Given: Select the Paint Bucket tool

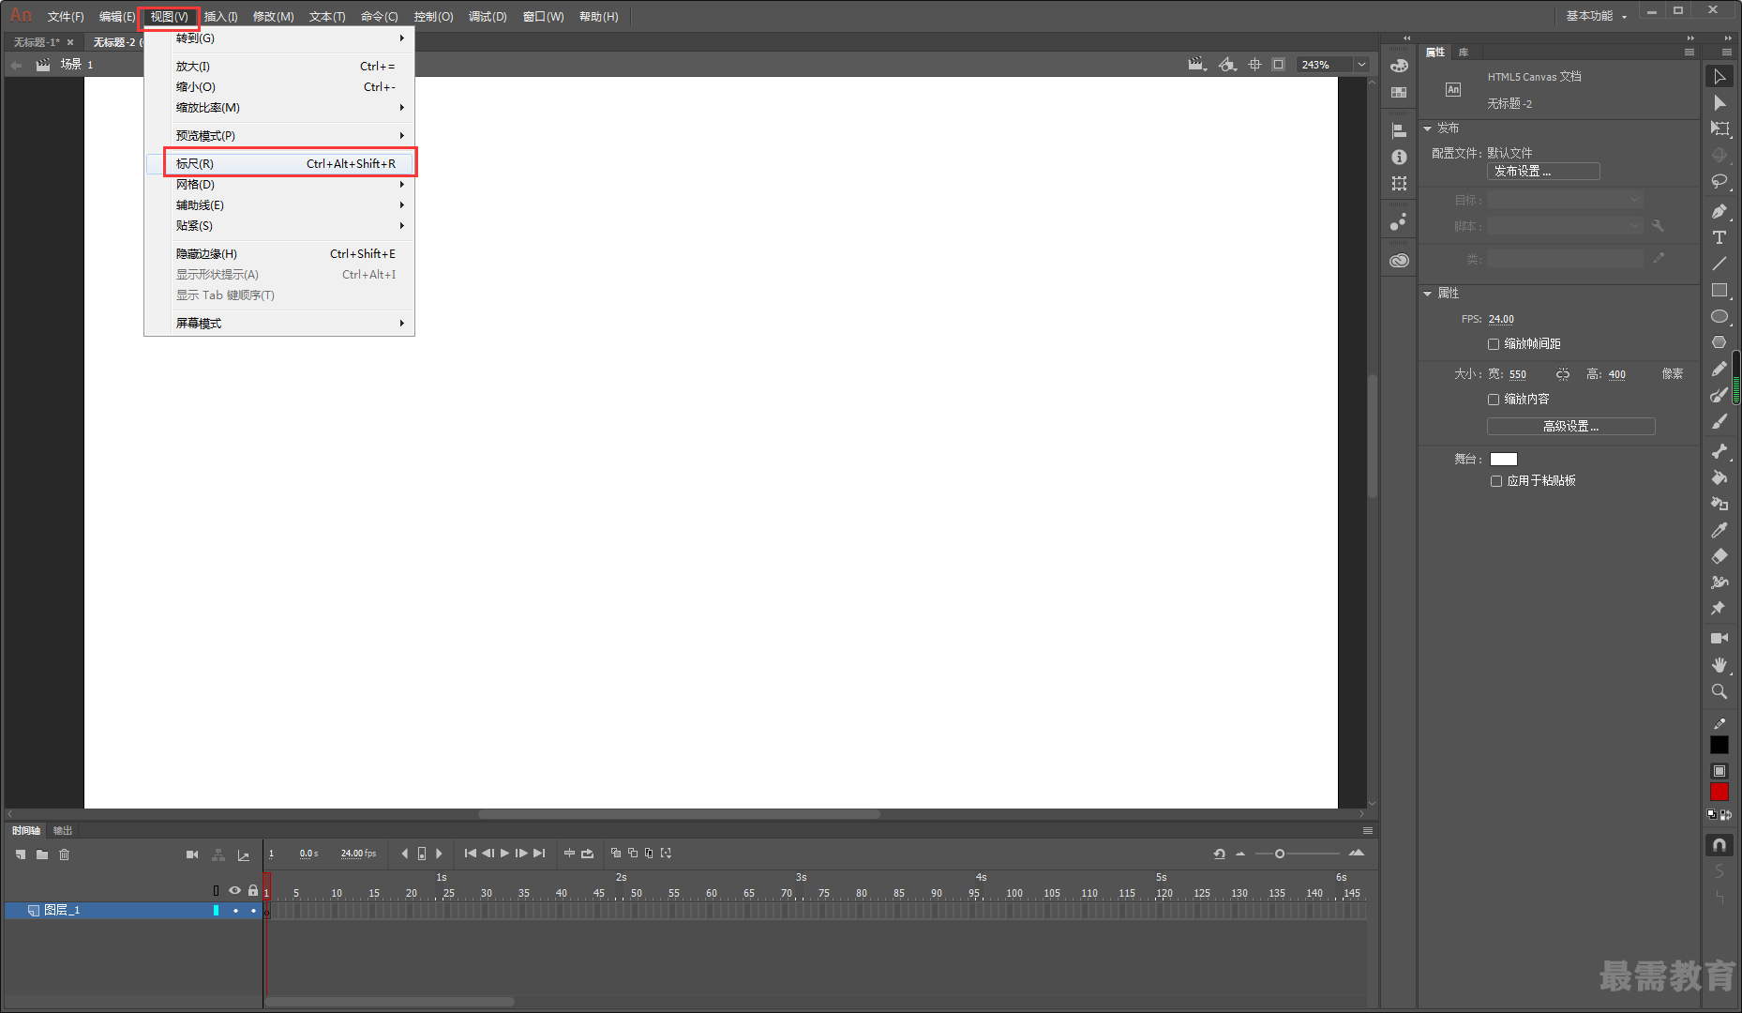Looking at the screenshot, I should coord(1719,477).
